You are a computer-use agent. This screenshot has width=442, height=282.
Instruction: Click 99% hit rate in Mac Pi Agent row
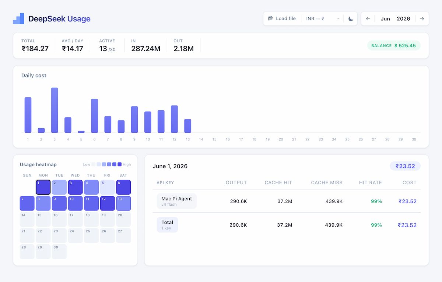pos(376,201)
